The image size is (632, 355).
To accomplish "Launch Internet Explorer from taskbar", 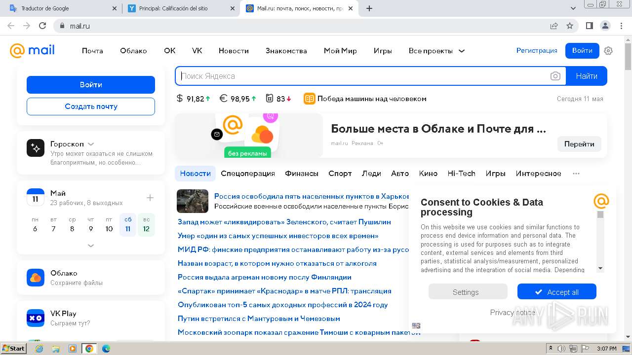I will click(x=39, y=349).
